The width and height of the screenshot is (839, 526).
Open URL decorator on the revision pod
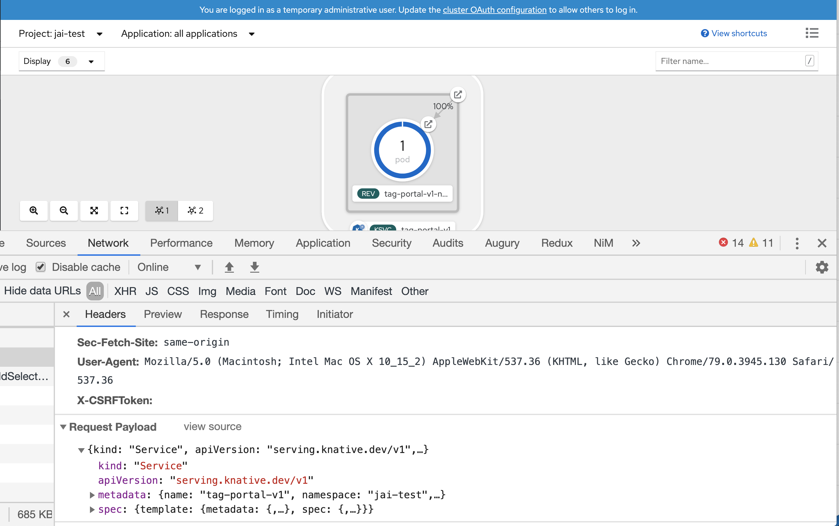click(428, 124)
